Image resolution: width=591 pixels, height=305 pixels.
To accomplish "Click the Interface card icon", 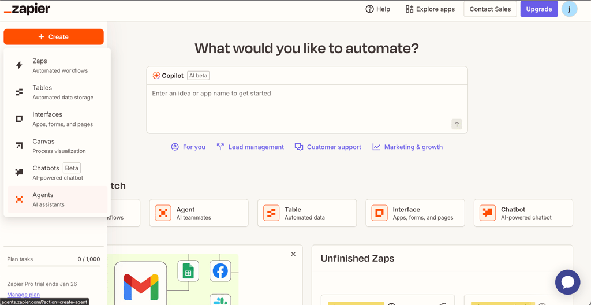I will coord(379,213).
